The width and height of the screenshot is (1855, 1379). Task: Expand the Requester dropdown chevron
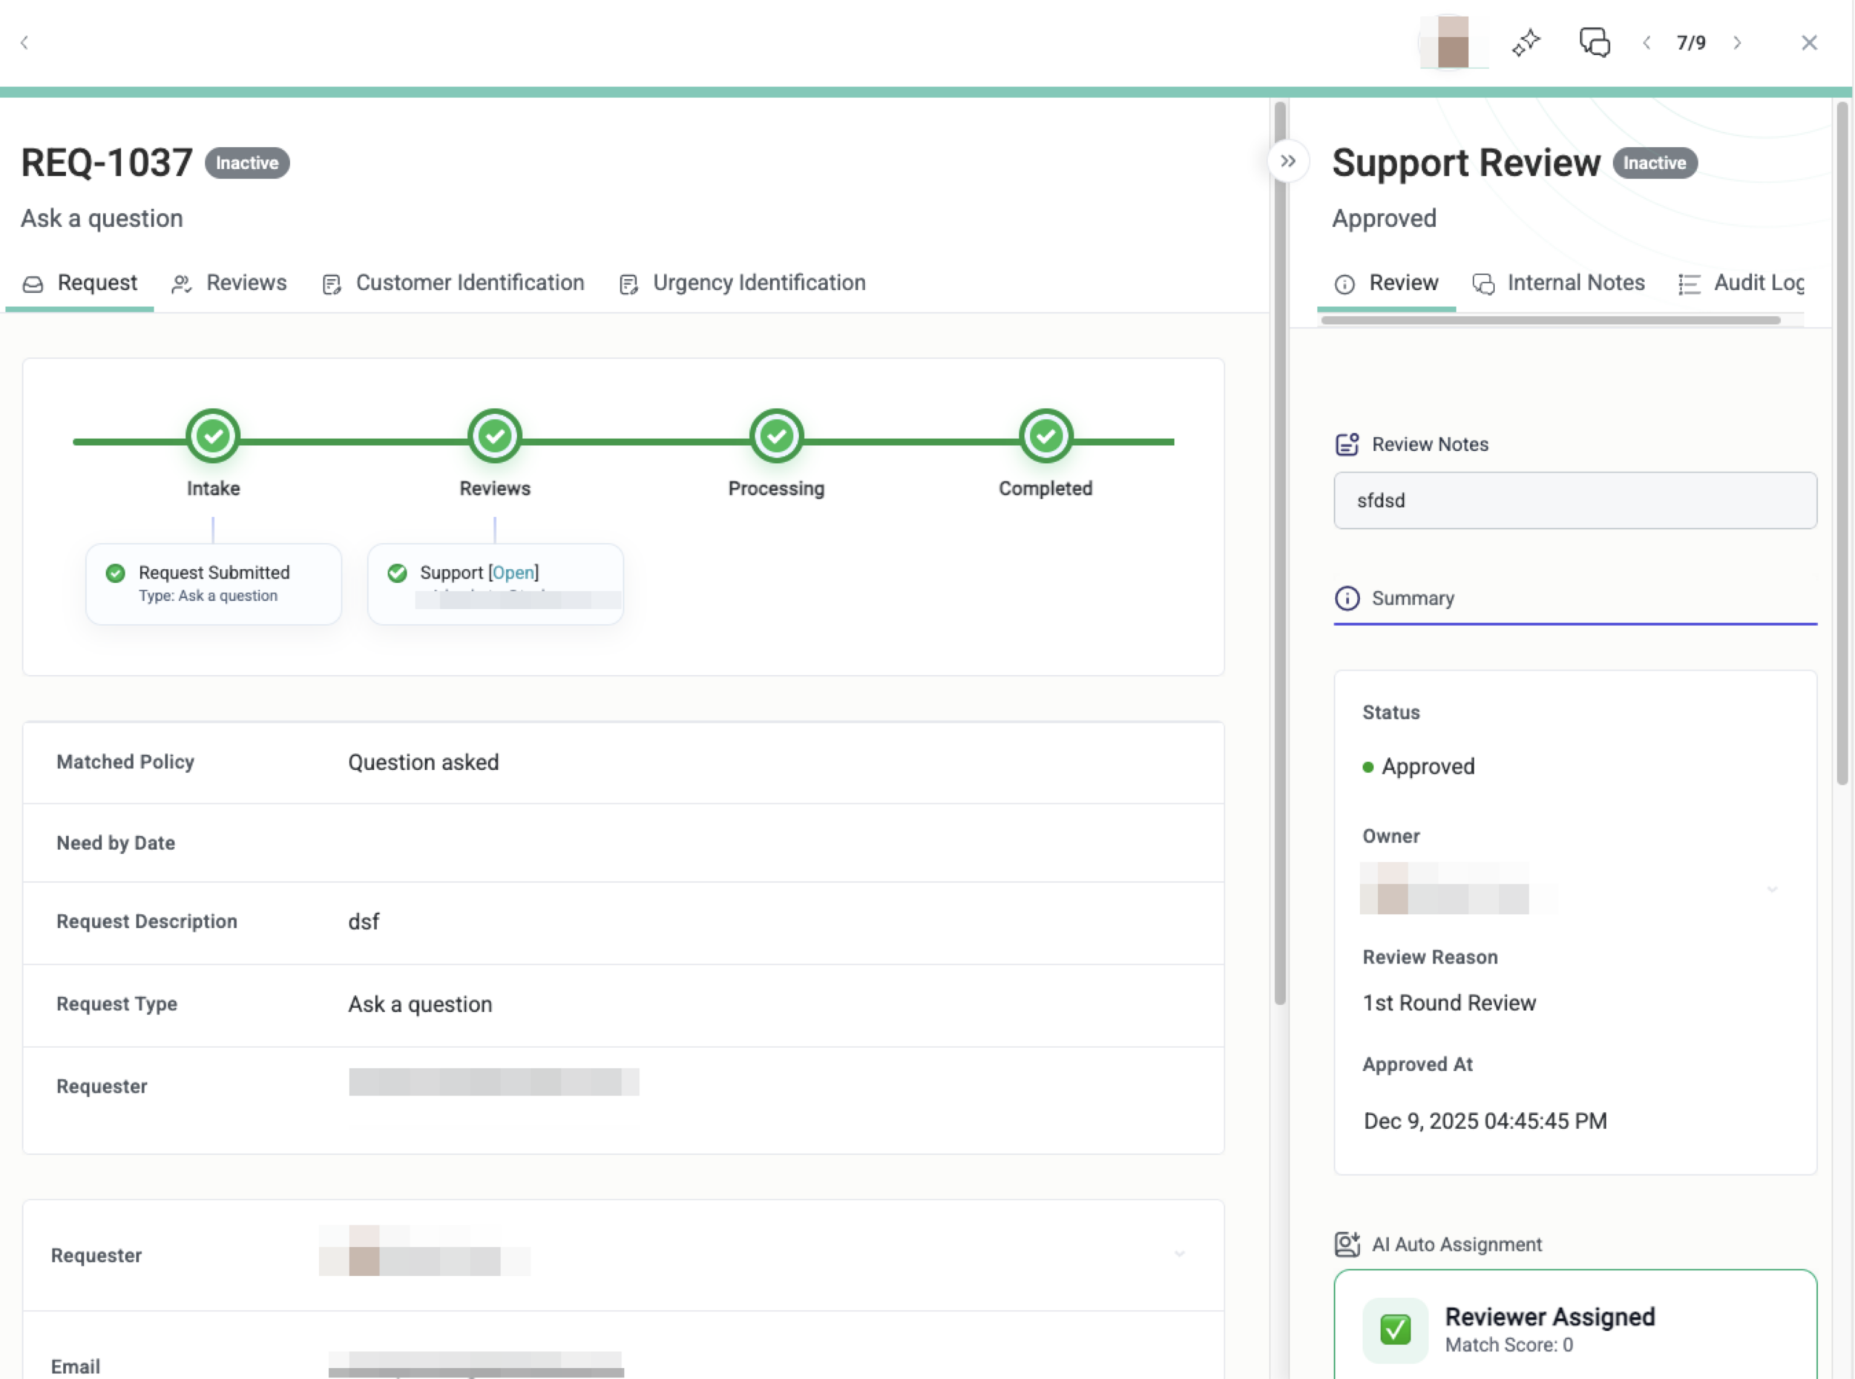click(1179, 1254)
